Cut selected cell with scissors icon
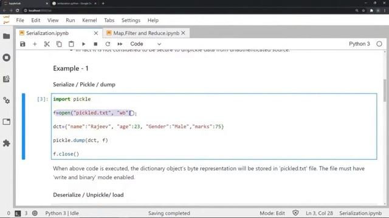The width and height of the screenshot is (389, 218). tap(47, 44)
